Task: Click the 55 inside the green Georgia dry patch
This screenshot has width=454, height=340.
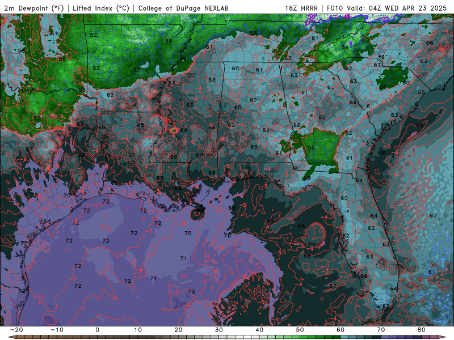Action: [x=311, y=147]
